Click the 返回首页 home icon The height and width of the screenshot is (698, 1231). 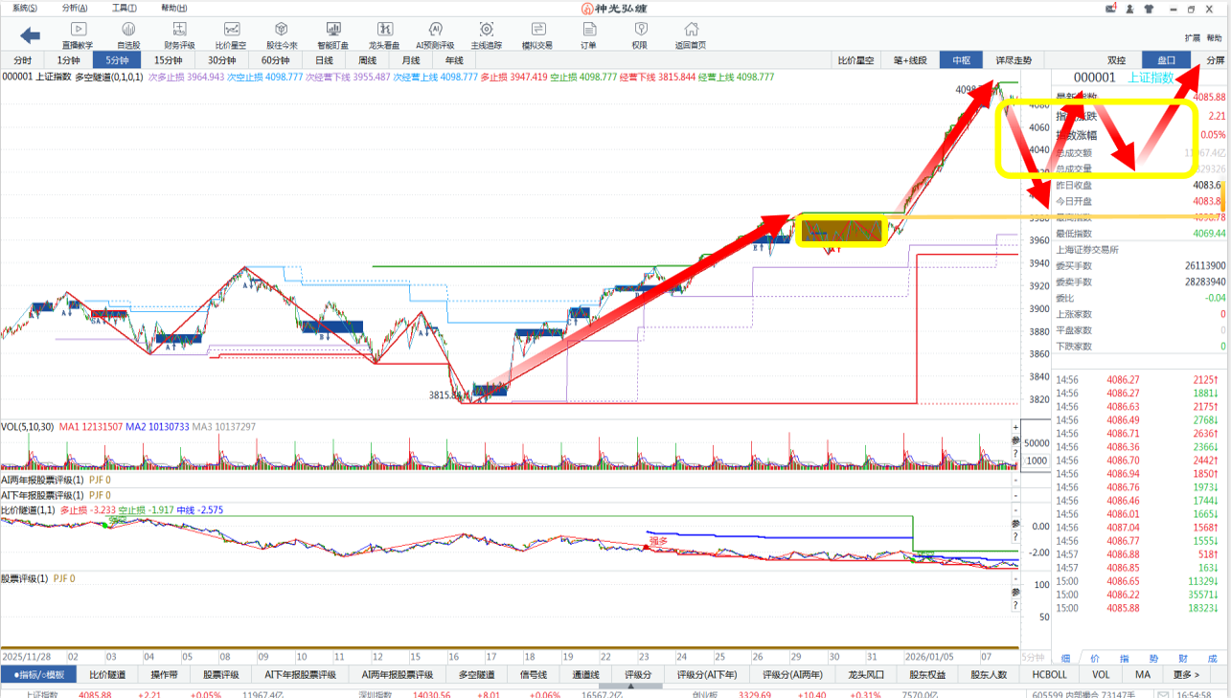click(x=690, y=35)
